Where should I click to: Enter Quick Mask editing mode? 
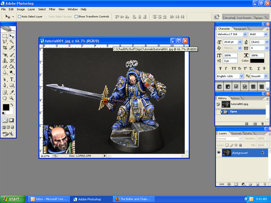(x=11, y=120)
